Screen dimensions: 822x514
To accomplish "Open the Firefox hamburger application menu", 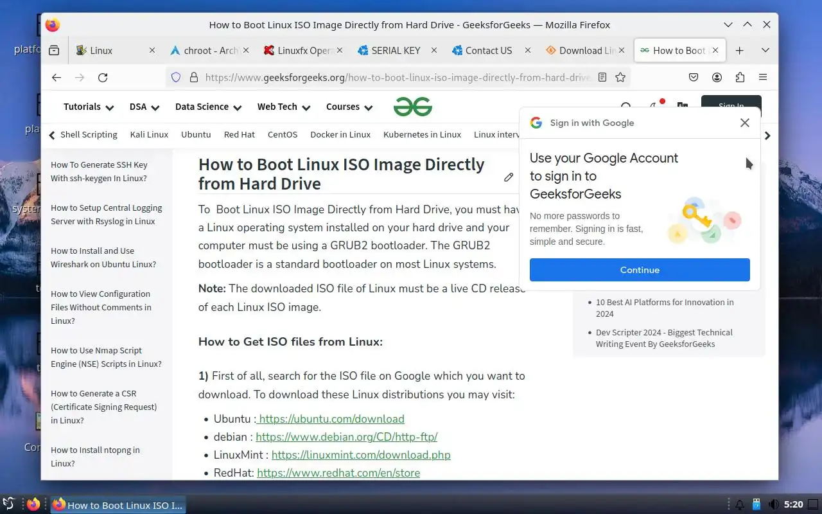I will 763,77.
